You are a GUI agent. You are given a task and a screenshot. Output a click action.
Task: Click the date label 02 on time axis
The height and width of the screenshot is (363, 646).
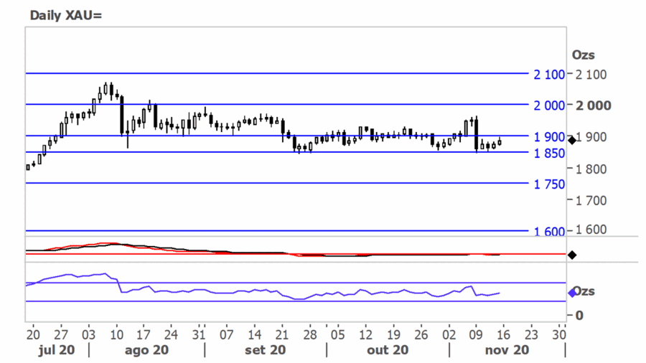click(x=449, y=334)
